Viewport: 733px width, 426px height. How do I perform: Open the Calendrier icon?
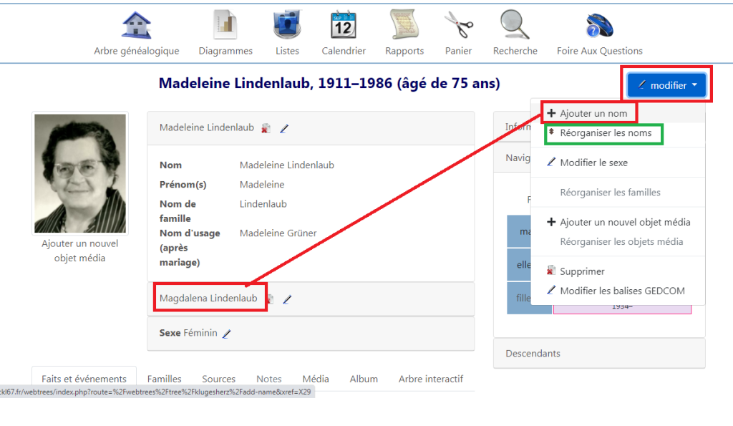coord(344,25)
